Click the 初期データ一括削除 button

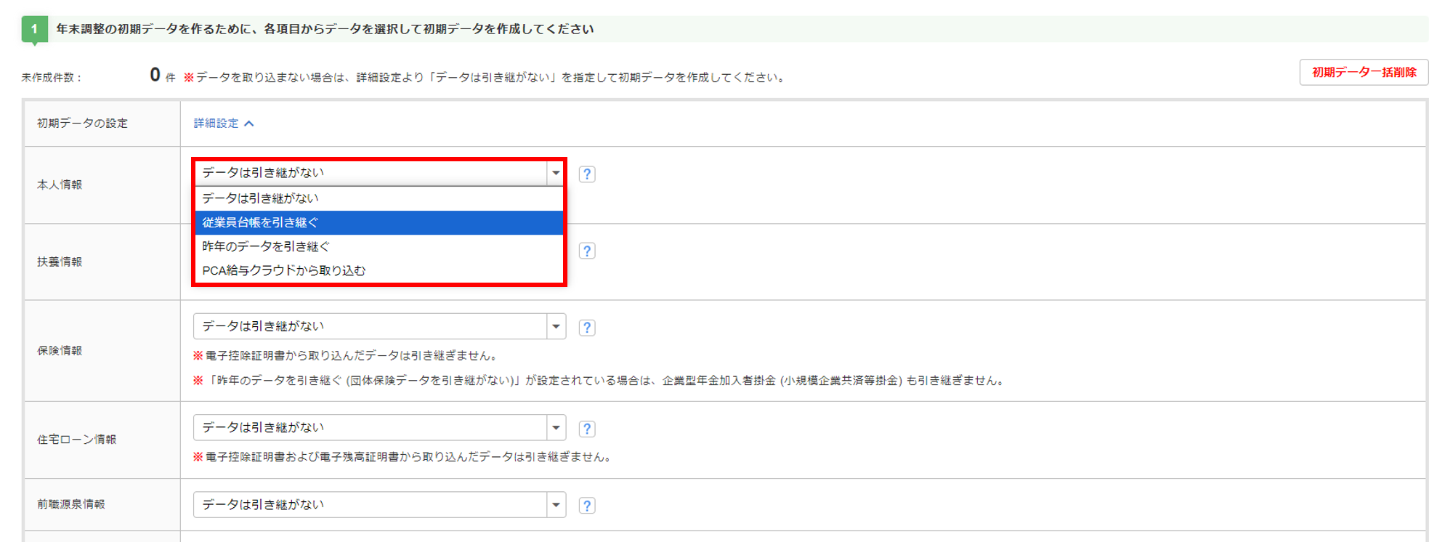pos(1364,73)
